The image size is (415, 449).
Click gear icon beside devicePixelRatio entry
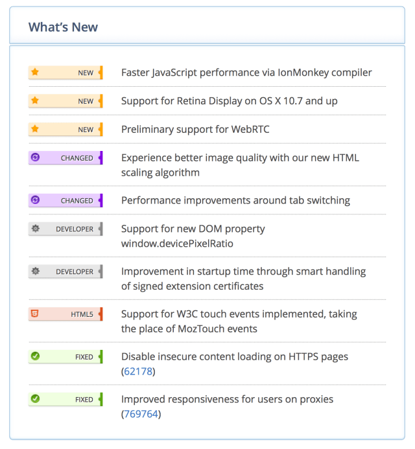click(35, 229)
